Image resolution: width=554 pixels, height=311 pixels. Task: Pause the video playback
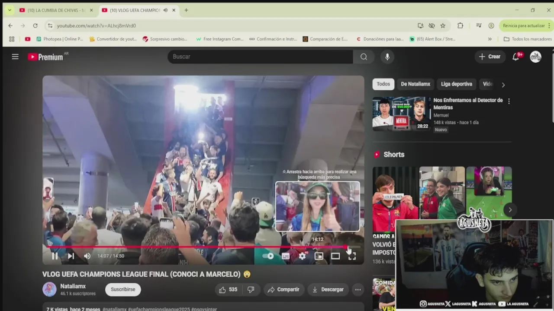(x=55, y=256)
